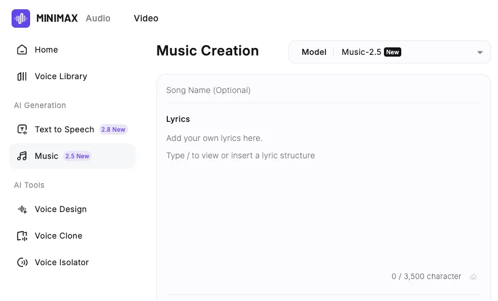Click the 0 / 3,500 character counter
Screen dimensions: 498x301
[x=426, y=277]
